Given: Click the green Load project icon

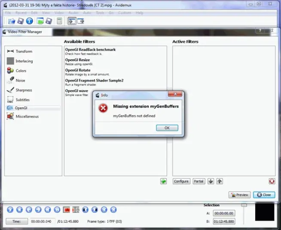Looking at the screenshot, I should 40,21.
